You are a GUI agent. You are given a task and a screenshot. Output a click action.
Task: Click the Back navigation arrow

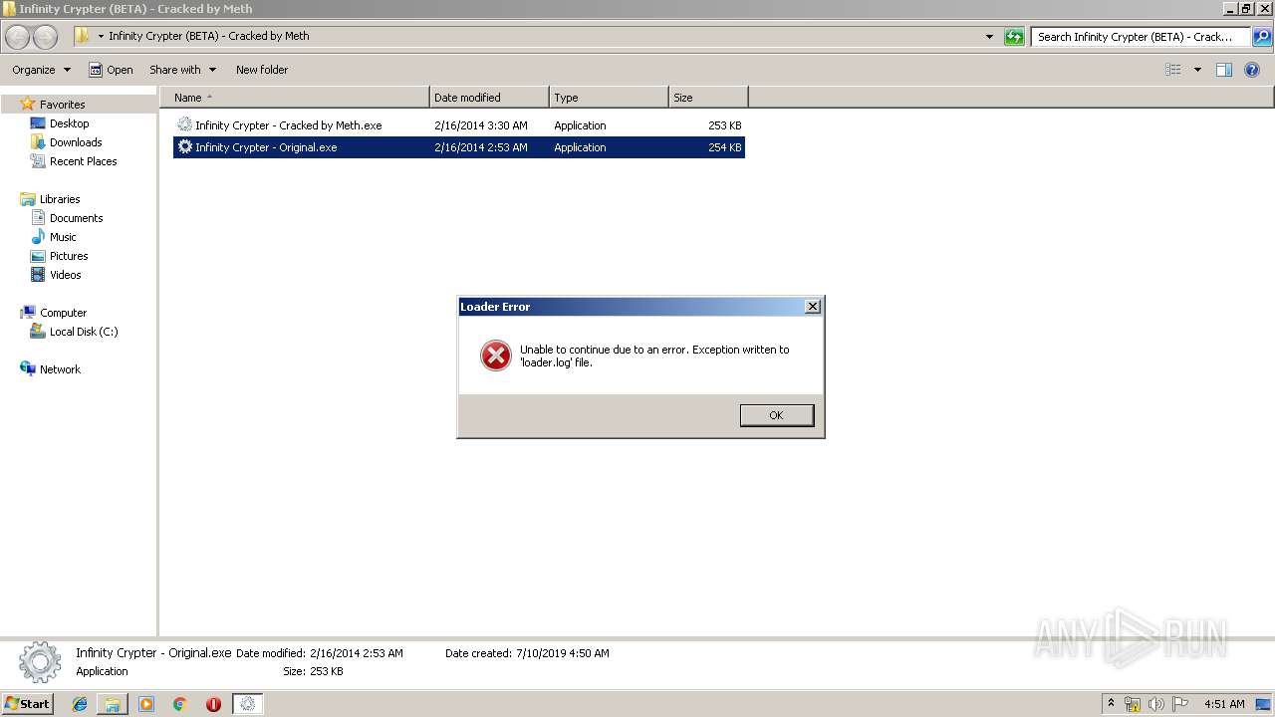tap(18, 37)
